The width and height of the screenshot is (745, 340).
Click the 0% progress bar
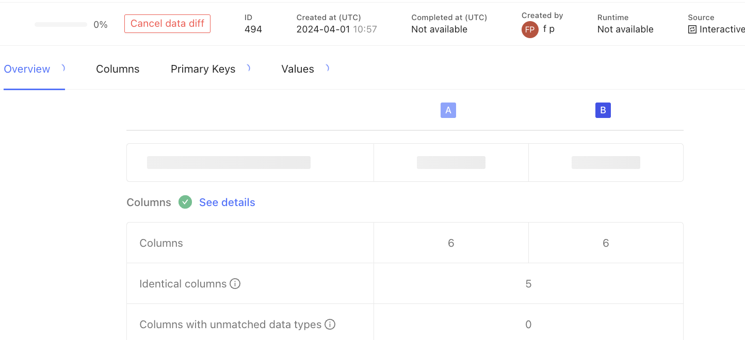pyautogui.click(x=61, y=25)
